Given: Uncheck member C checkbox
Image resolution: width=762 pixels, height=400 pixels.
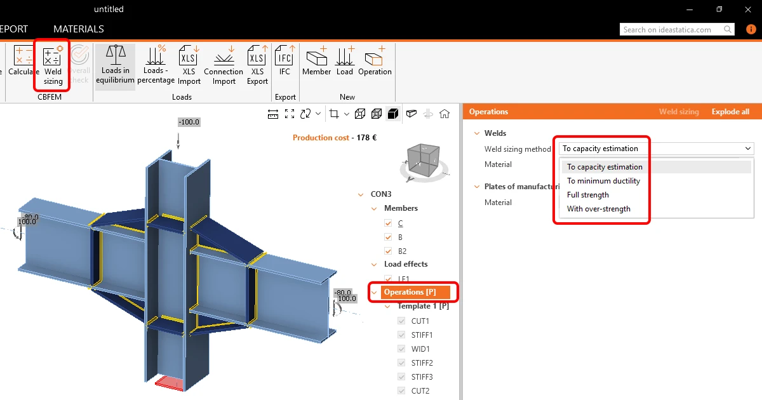Looking at the screenshot, I should click(389, 223).
